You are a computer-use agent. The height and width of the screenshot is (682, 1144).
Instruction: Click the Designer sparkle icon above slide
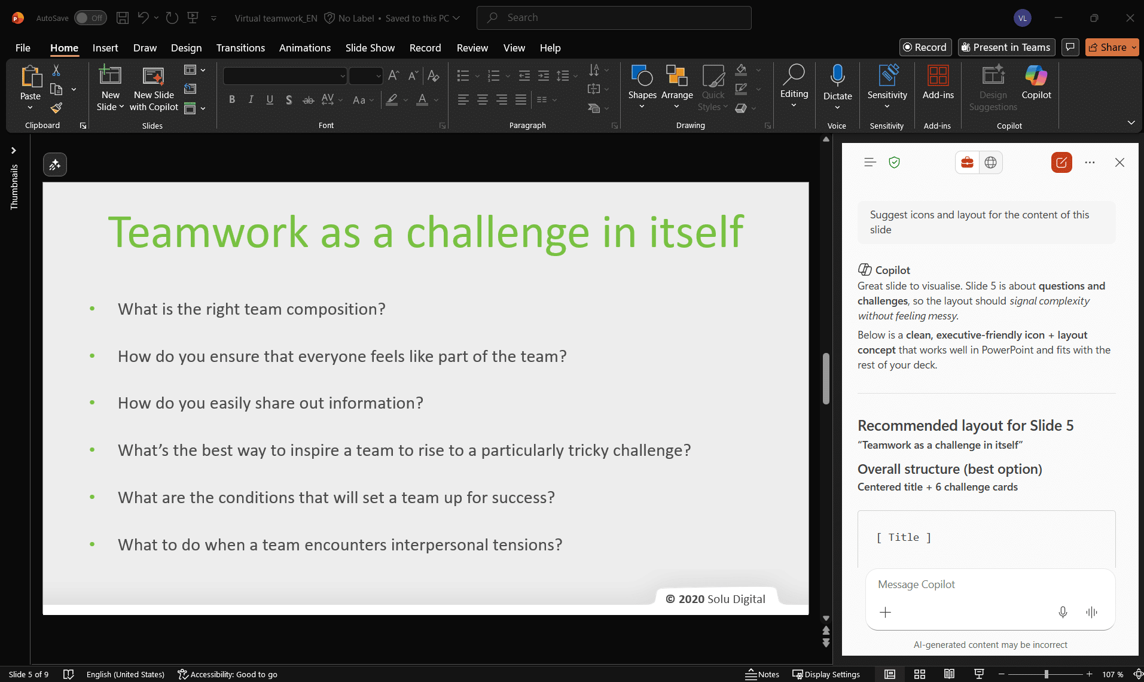click(x=55, y=165)
